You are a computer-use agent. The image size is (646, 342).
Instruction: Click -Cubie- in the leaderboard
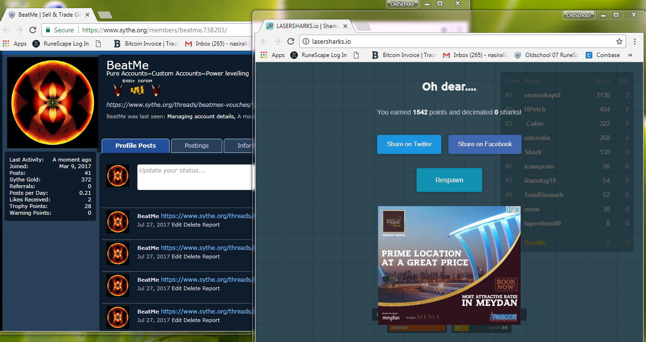(534, 124)
